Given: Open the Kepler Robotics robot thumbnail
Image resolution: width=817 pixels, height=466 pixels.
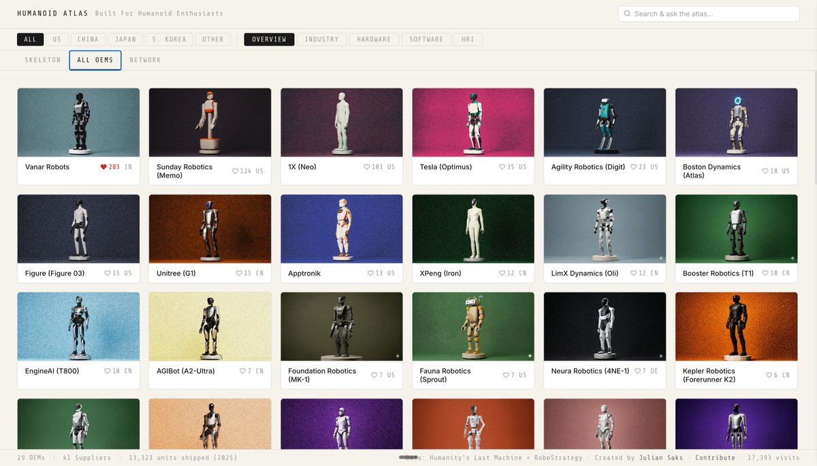Looking at the screenshot, I should [x=736, y=327].
